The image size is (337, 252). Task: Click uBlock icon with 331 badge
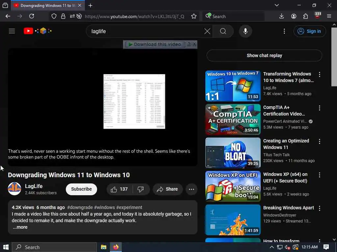[x=318, y=16]
